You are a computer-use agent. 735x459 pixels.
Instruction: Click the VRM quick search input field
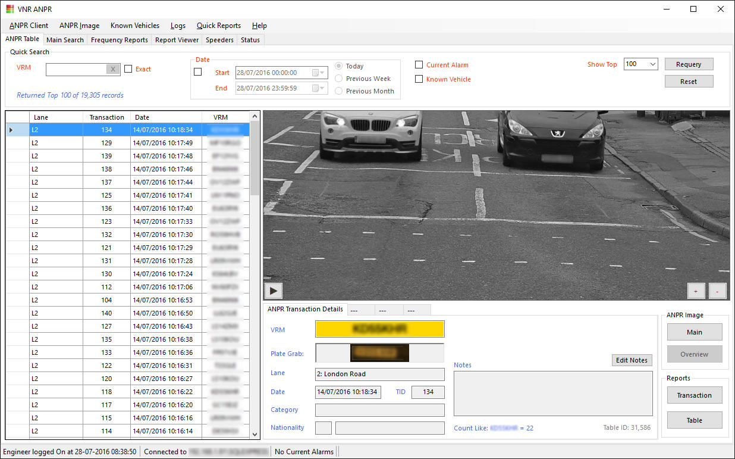(76, 69)
